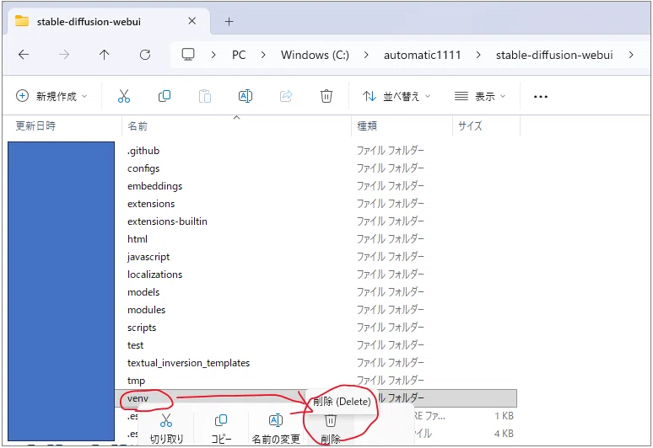Screen dimensions: 653x448
Task: Select the venv folder
Action: click(x=138, y=398)
